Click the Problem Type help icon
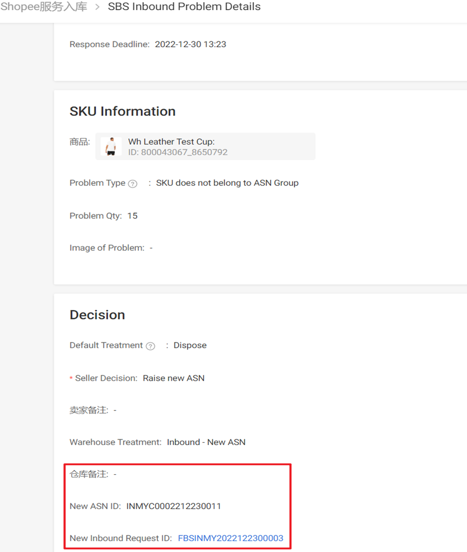The width and height of the screenshot is (467, 552). tap(132, 184)
